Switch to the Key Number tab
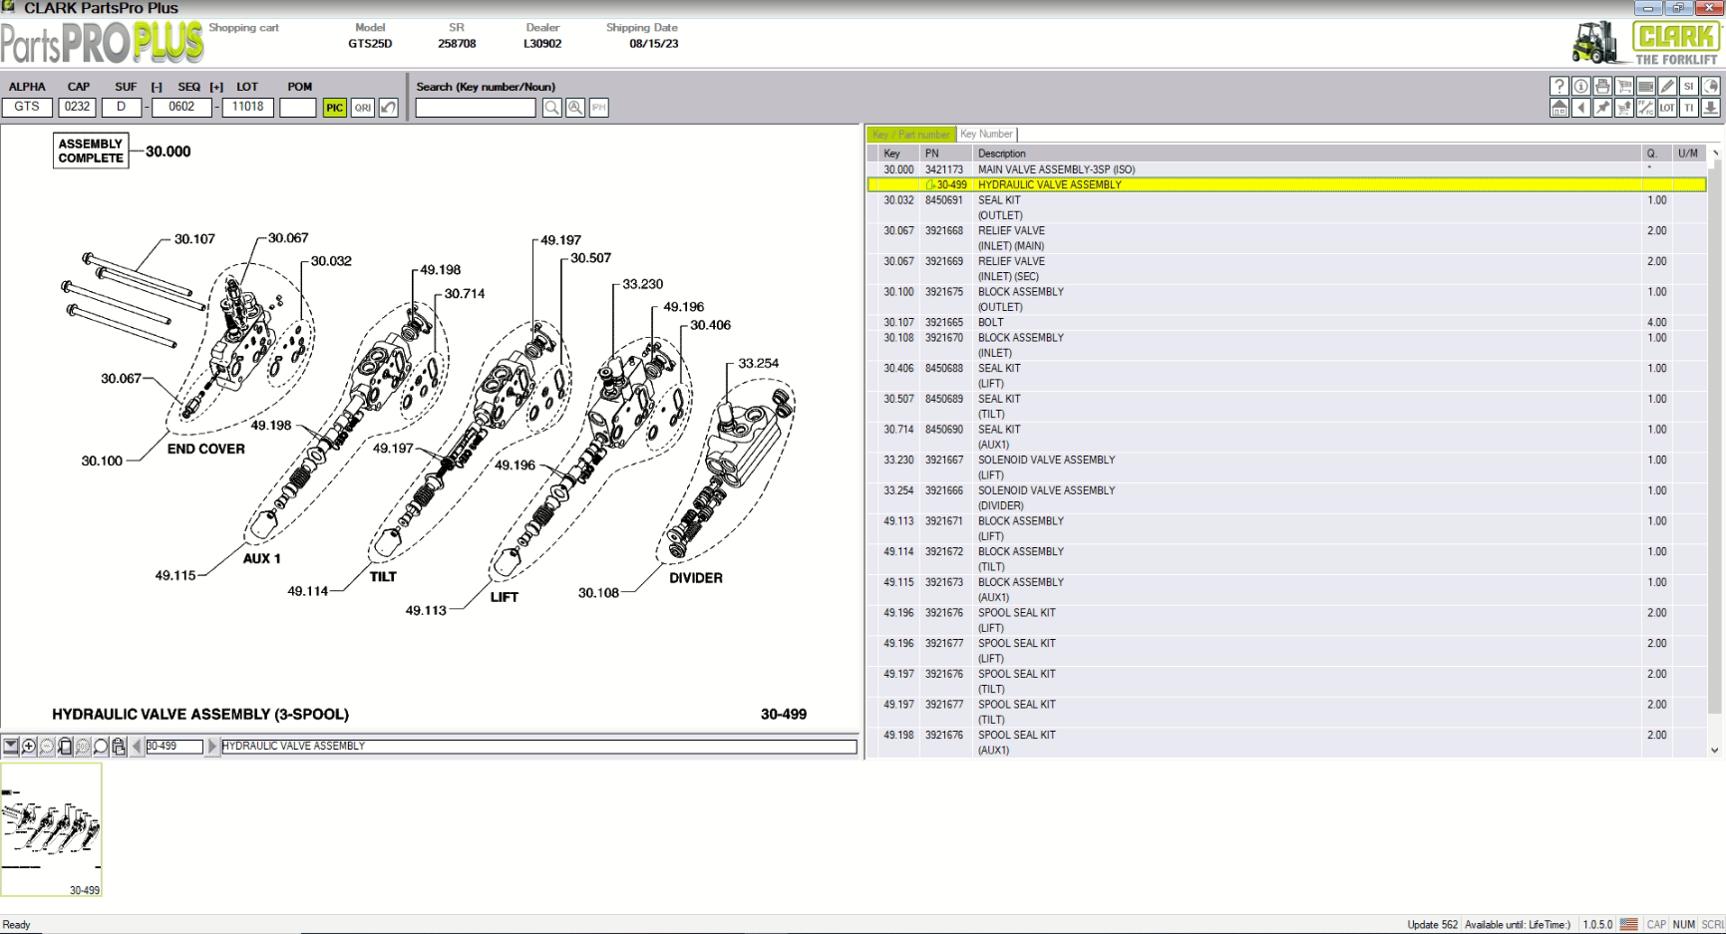Image resolution: width=1726 pixels, height=934 pixels. (x=986, y=134)
